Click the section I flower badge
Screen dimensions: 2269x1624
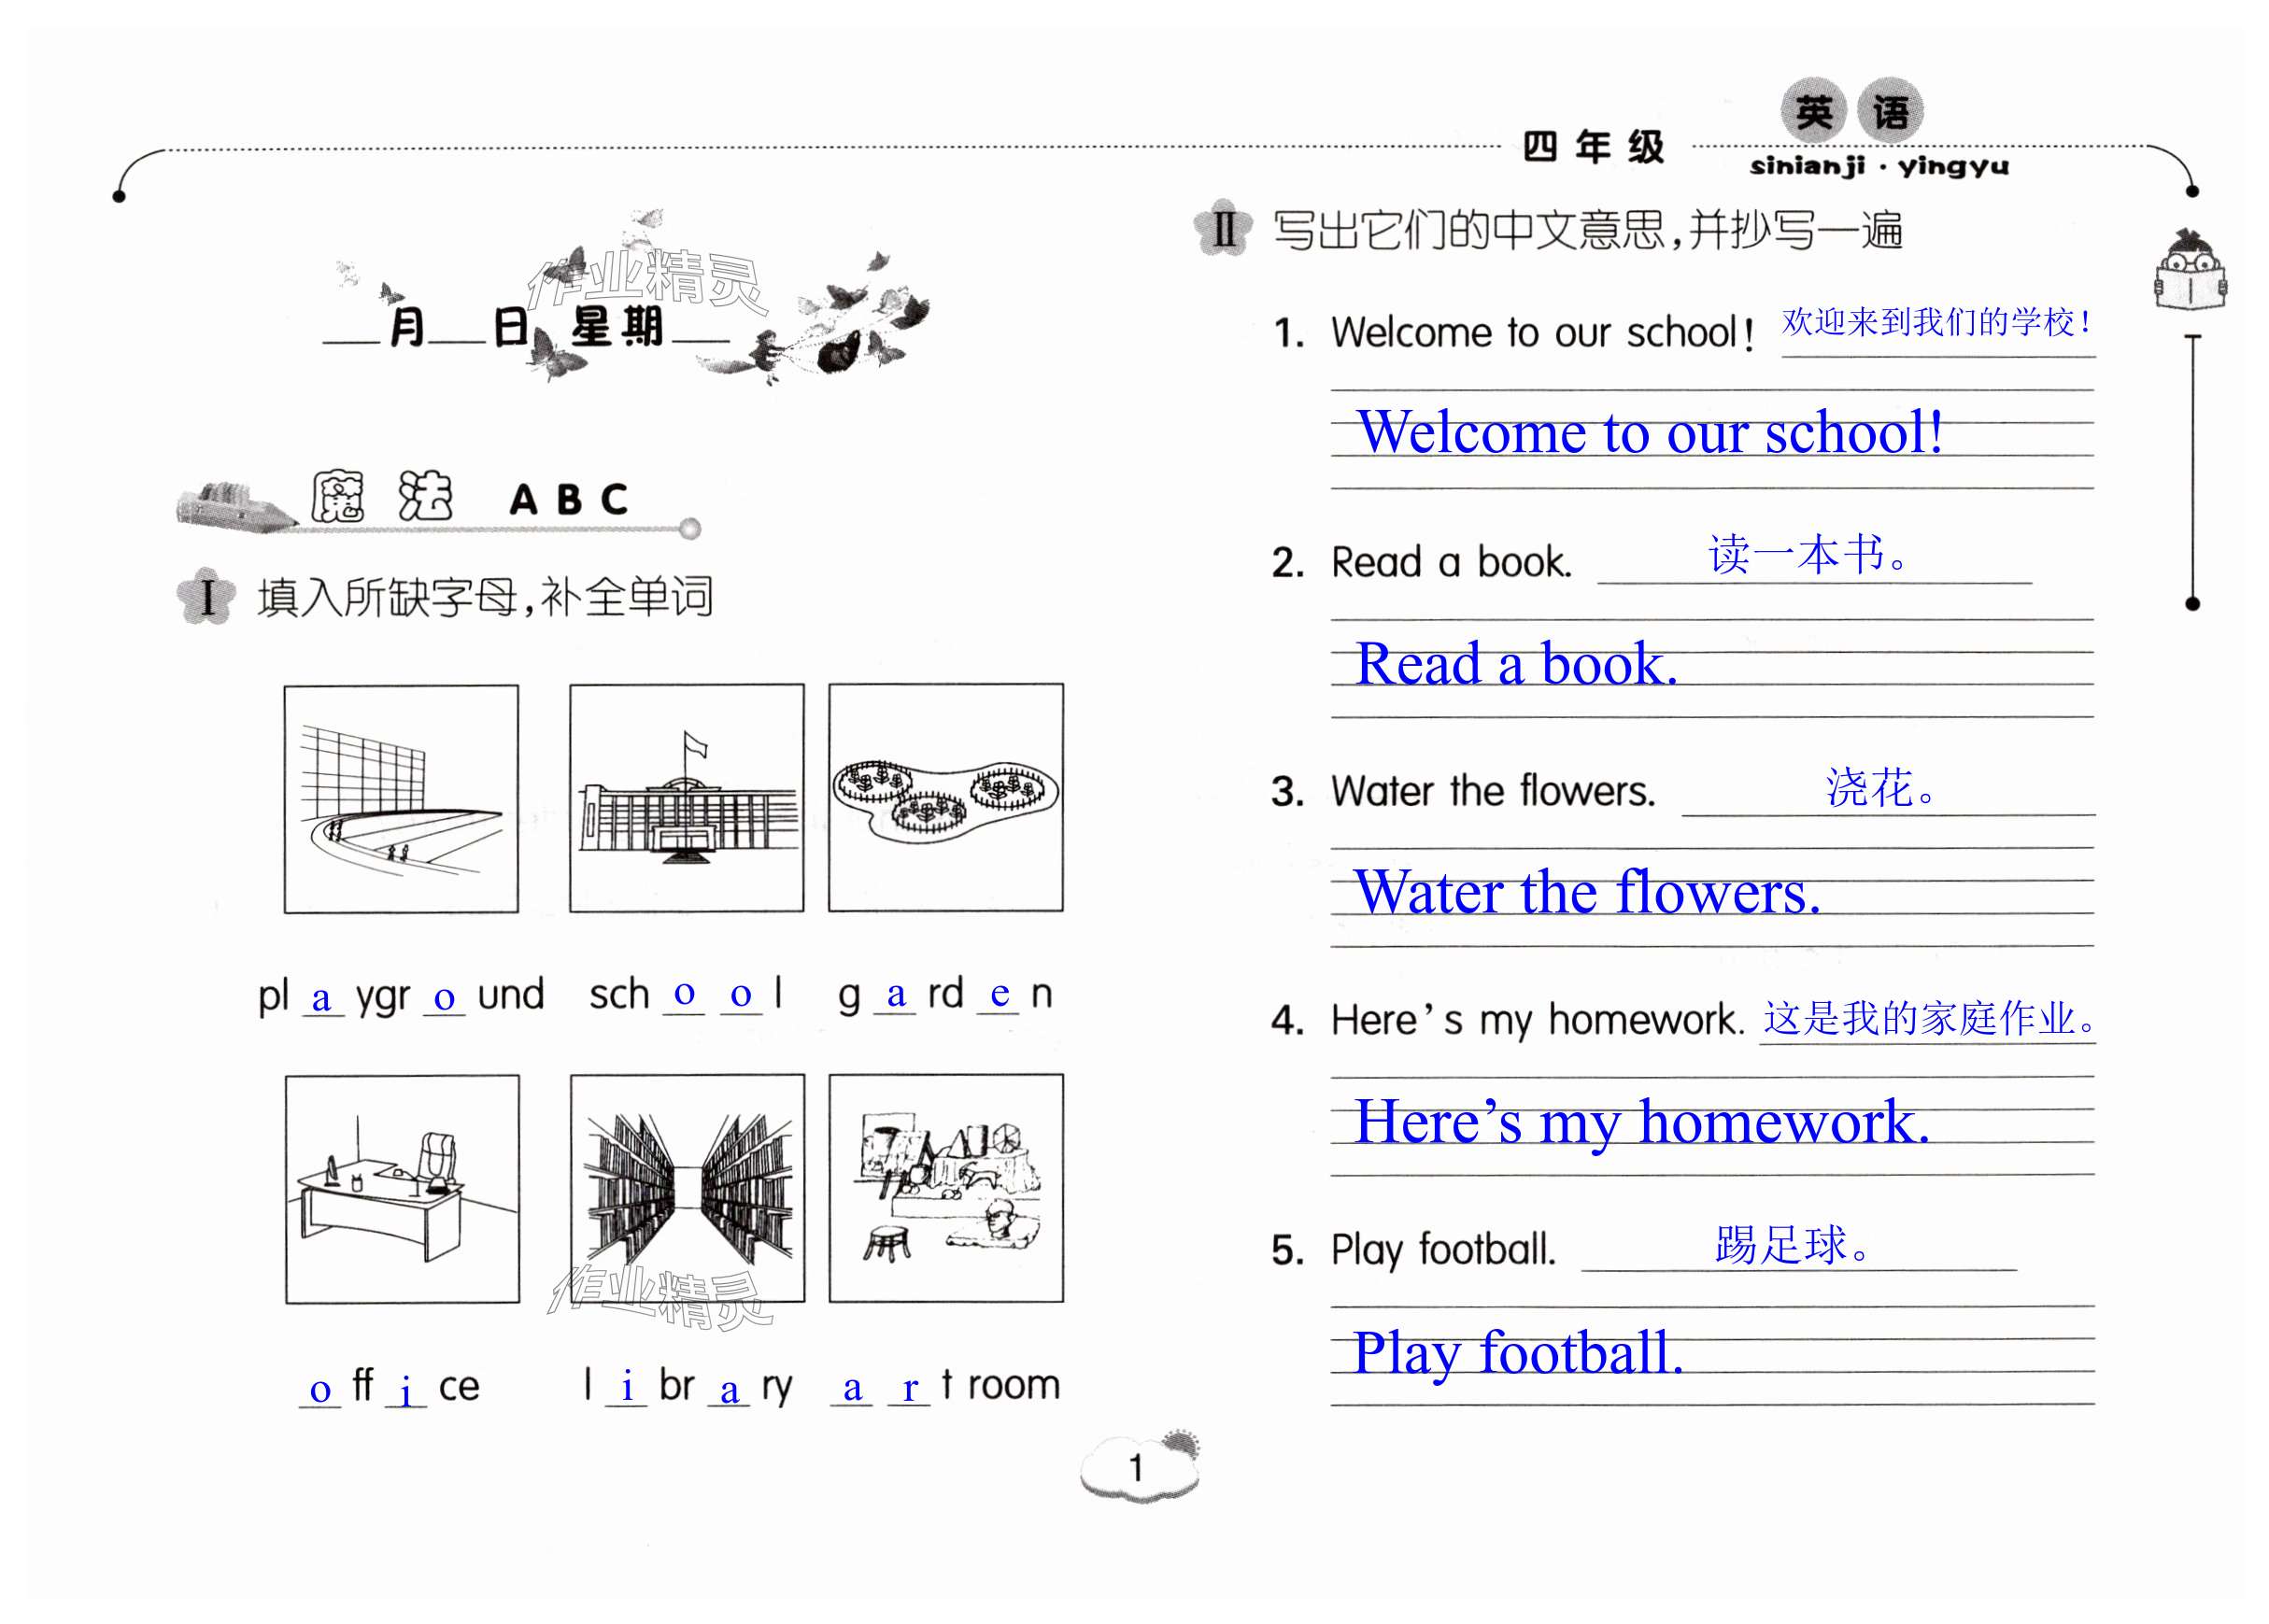click(206, 597)
